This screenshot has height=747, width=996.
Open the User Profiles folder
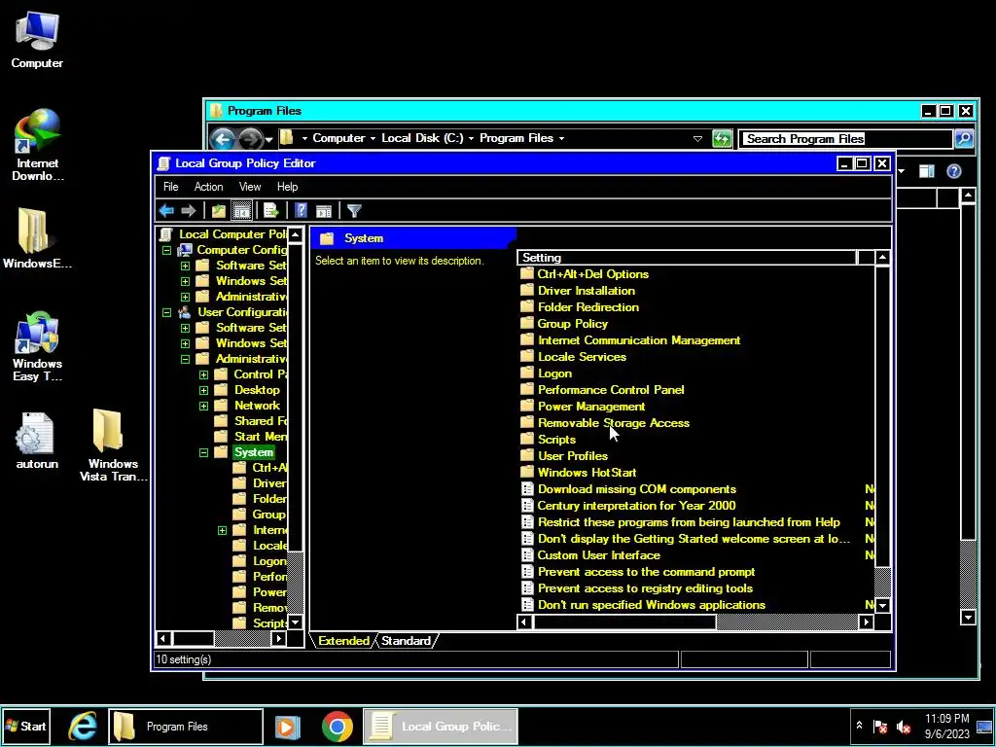point(572,455)
